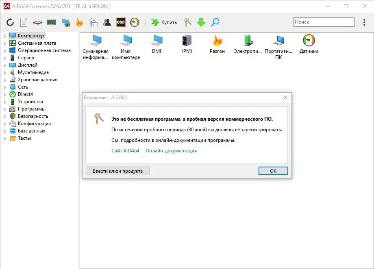Click the keys license toolbar icon
This screenshot has height=269, width=374.
[187, 22]
